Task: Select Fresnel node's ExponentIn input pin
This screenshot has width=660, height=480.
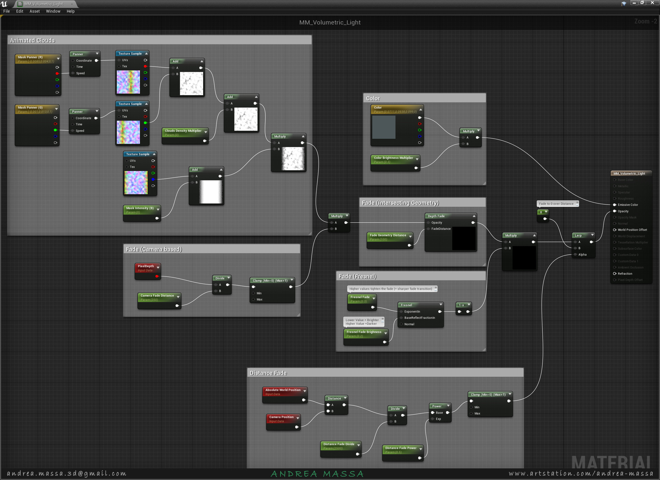Action: (x=401, y=312)
